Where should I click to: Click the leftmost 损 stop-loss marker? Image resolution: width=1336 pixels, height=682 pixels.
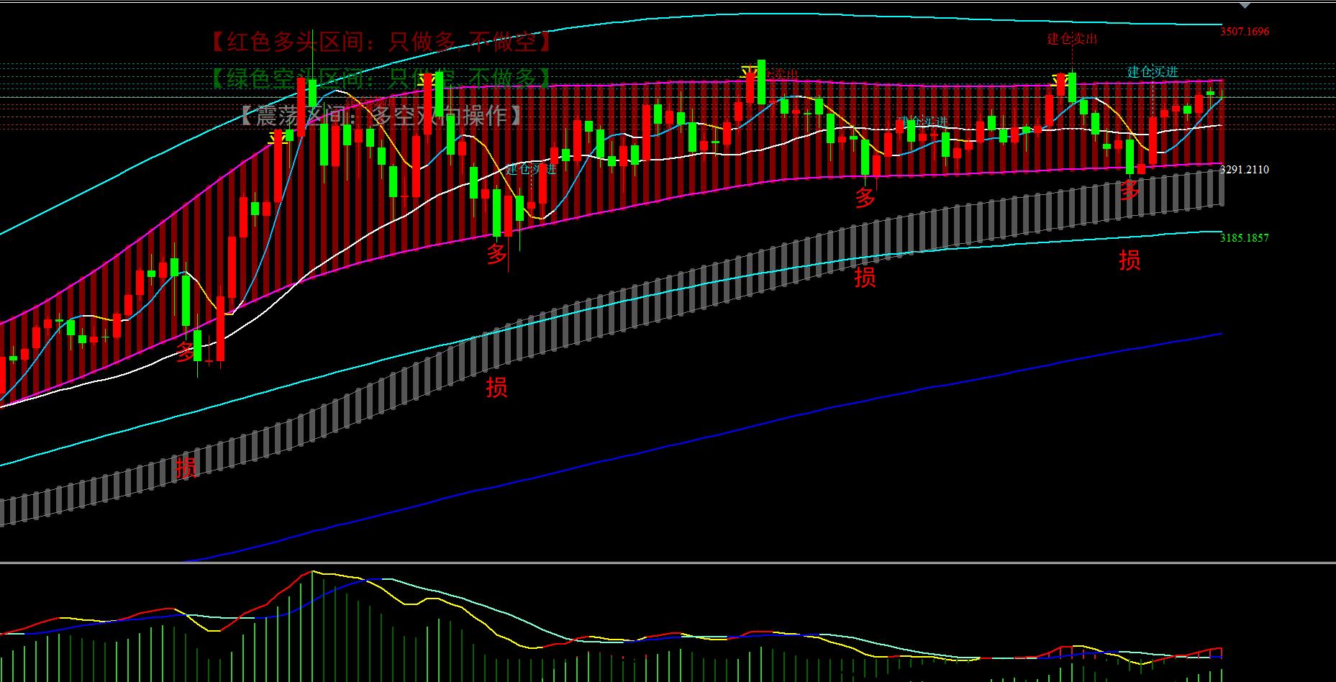[186, 468]
